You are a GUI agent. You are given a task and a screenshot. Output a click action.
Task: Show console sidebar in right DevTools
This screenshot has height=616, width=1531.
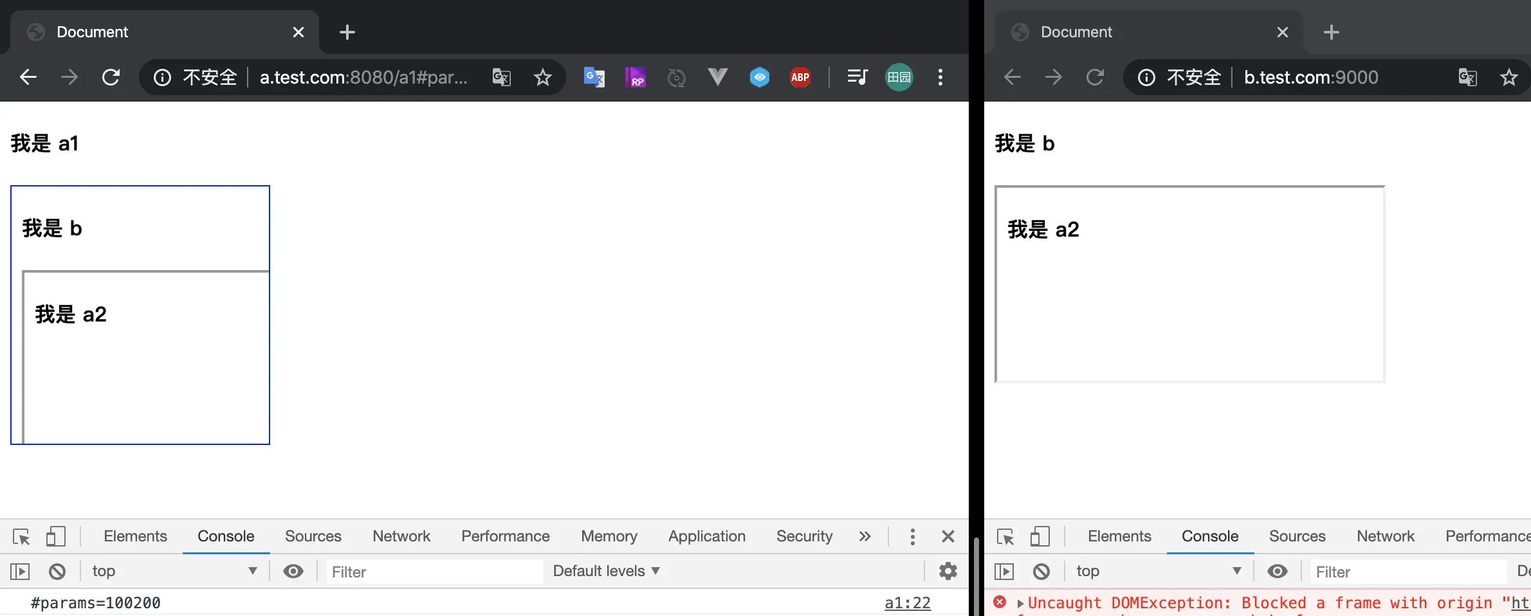click(1004, 571)
